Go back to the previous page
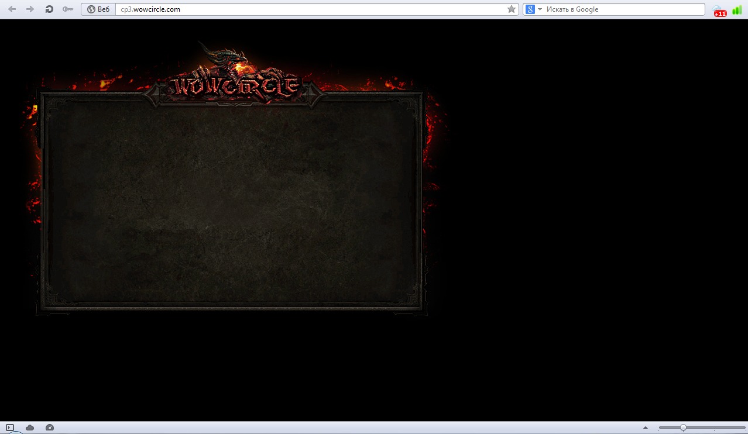This screenshot has height=434, width=748. 12,9
